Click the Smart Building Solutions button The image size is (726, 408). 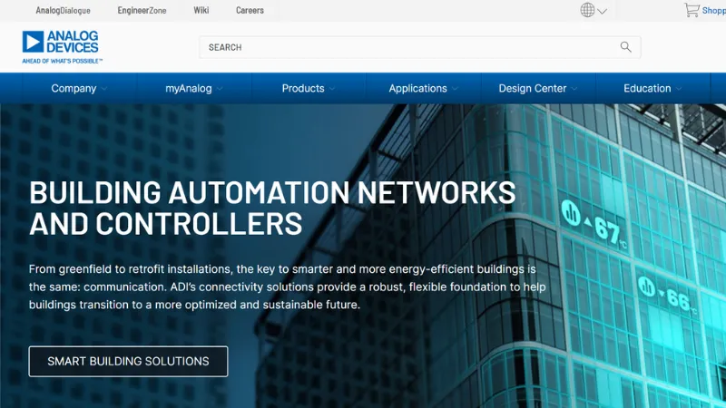128,361
